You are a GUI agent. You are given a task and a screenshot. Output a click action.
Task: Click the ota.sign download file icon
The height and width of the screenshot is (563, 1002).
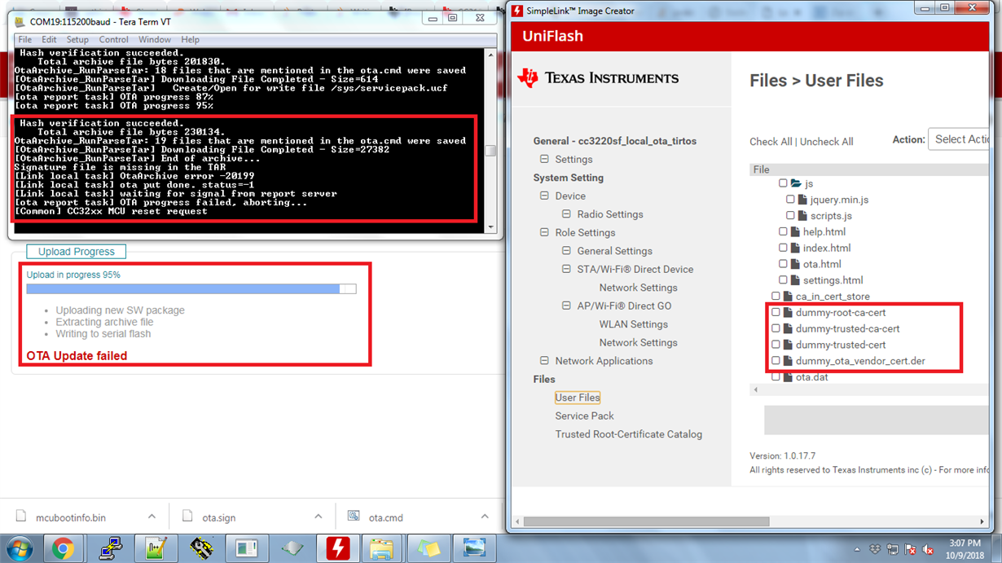click(x=187, y=517)
